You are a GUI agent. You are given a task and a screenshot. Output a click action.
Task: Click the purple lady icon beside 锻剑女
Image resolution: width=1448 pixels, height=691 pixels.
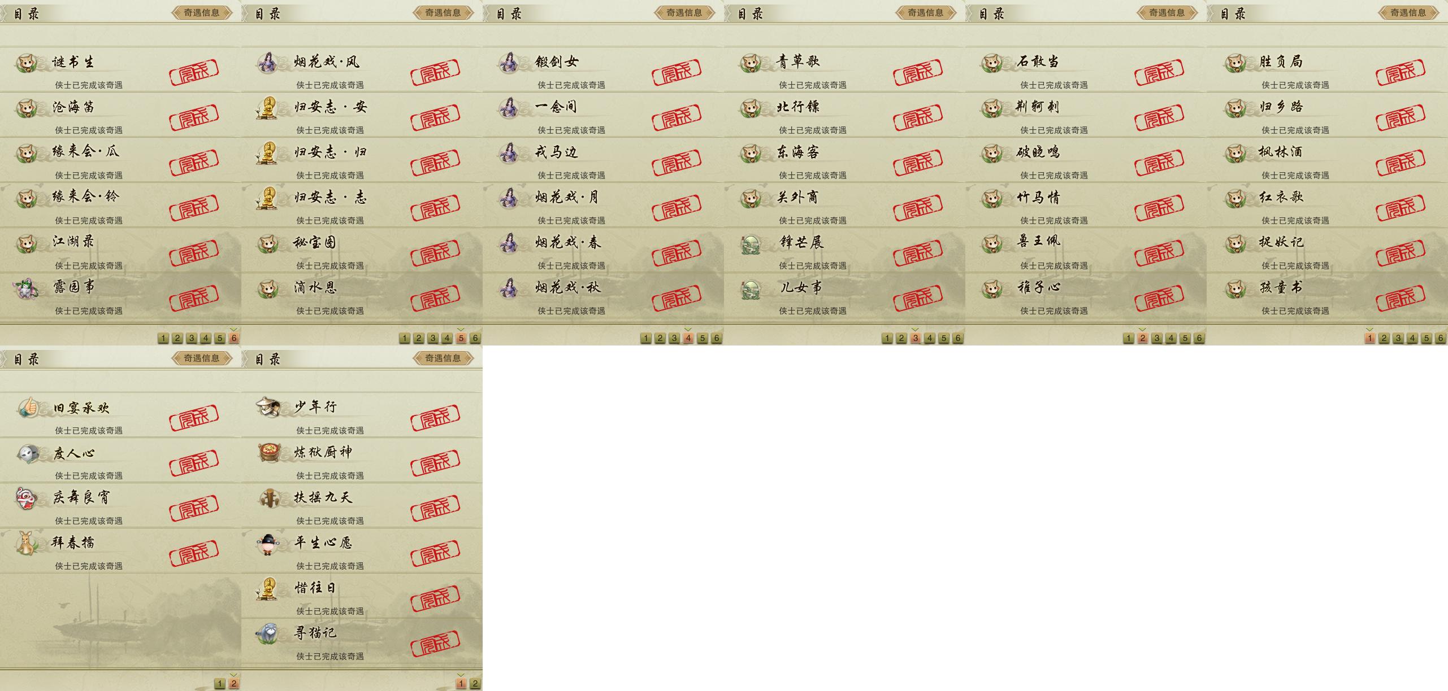509,62
